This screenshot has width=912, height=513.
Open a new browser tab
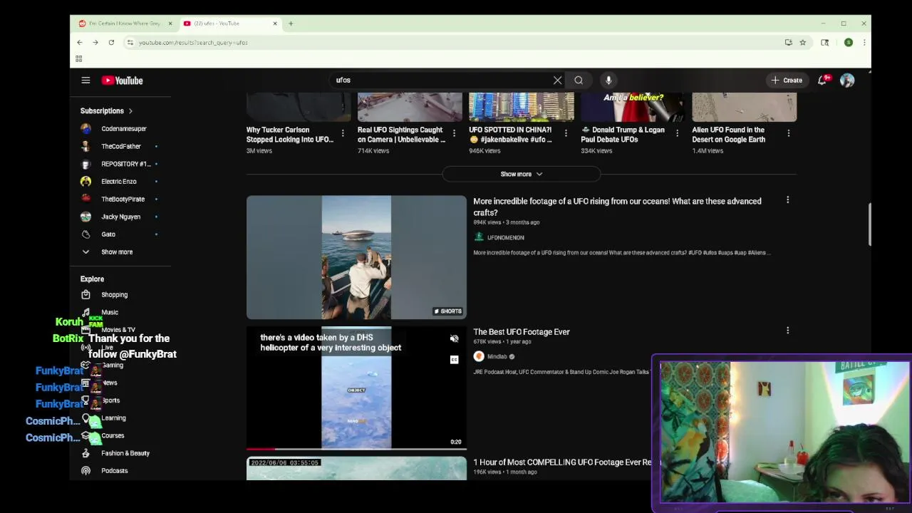click(291, 24)
